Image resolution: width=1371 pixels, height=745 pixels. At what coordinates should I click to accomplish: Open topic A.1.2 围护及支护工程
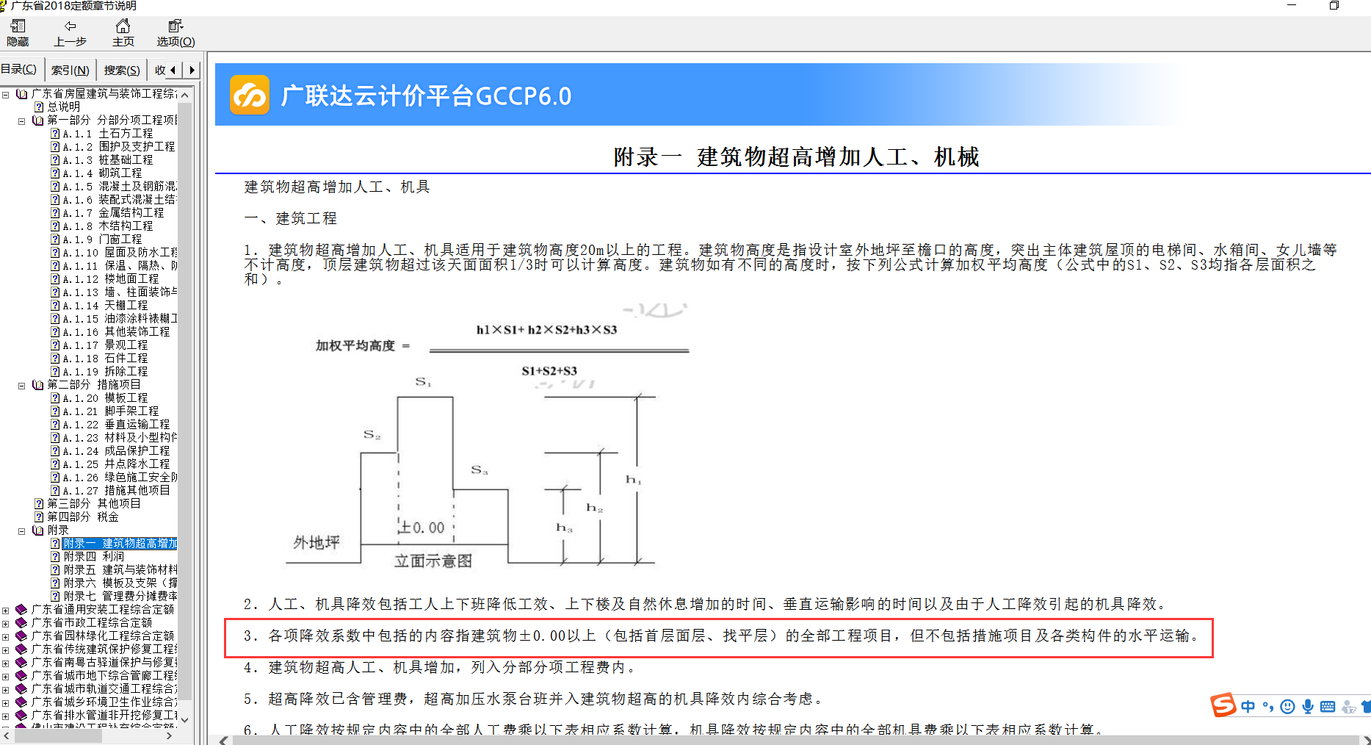[119, 147]
